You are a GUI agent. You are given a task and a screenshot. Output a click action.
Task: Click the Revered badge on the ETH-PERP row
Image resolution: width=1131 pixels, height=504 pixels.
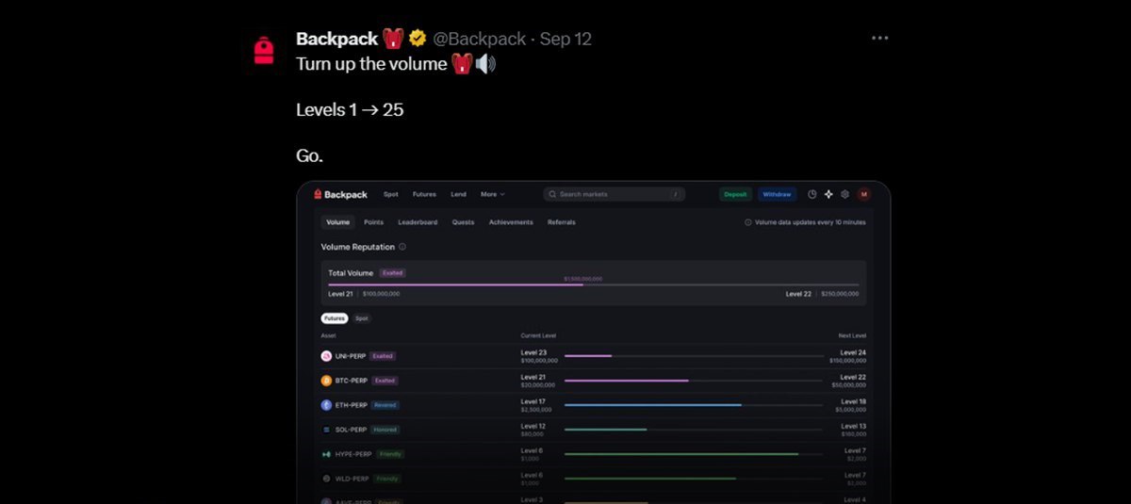[x=385, y=405]
